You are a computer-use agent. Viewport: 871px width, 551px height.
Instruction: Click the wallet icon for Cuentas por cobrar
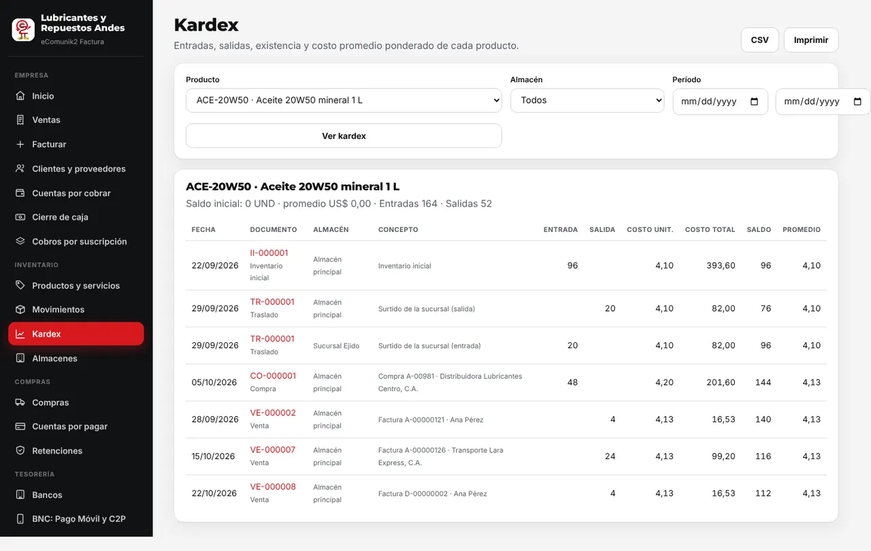[20, 193]
